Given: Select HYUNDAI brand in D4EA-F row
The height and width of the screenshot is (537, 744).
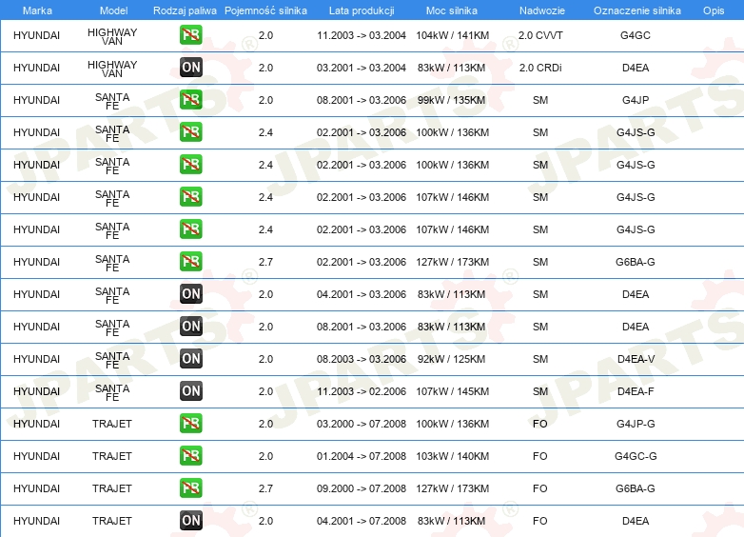Looking at the screenshot, I should [36, 391].
